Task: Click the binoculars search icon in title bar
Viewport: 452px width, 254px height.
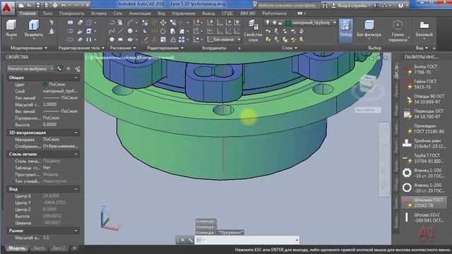Action: pos(325,5)
